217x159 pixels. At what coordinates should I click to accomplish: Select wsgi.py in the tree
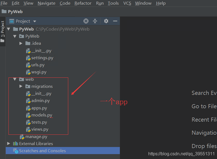click(39, 72)
